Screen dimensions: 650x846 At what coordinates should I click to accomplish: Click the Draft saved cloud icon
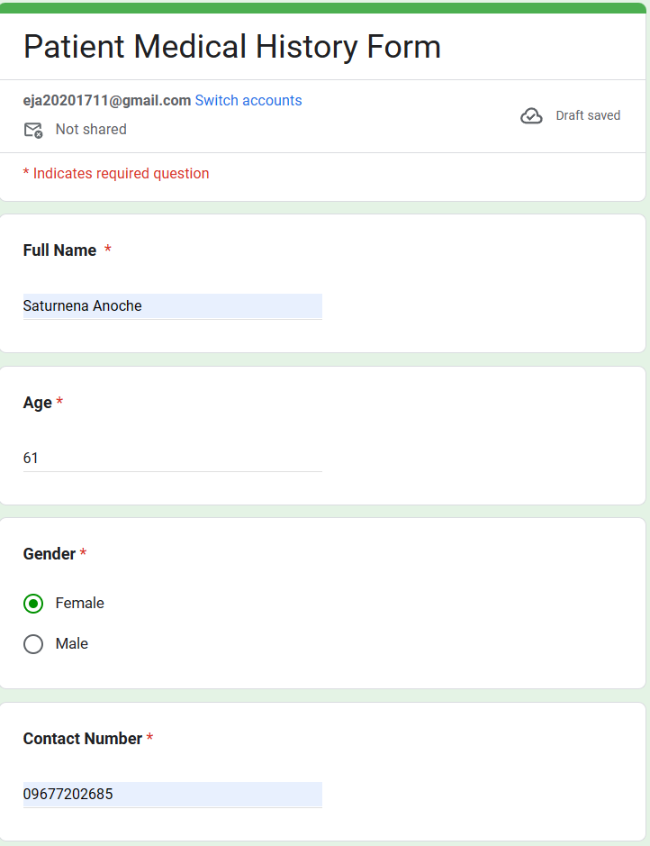531,116
